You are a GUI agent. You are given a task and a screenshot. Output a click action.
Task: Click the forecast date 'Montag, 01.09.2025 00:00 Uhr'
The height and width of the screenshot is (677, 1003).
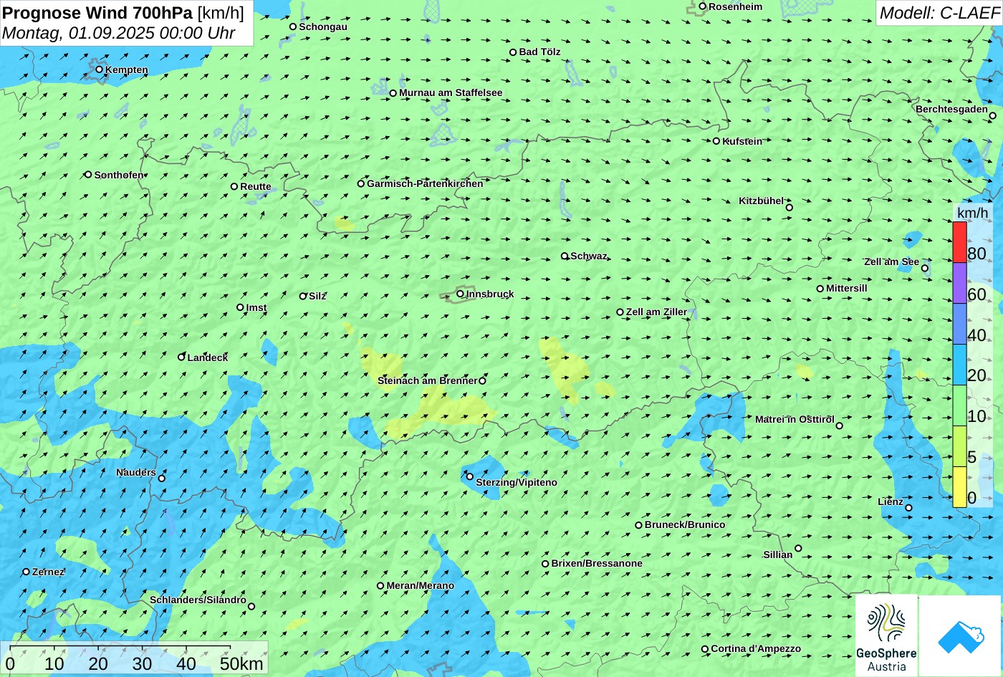tap(119, 33)
